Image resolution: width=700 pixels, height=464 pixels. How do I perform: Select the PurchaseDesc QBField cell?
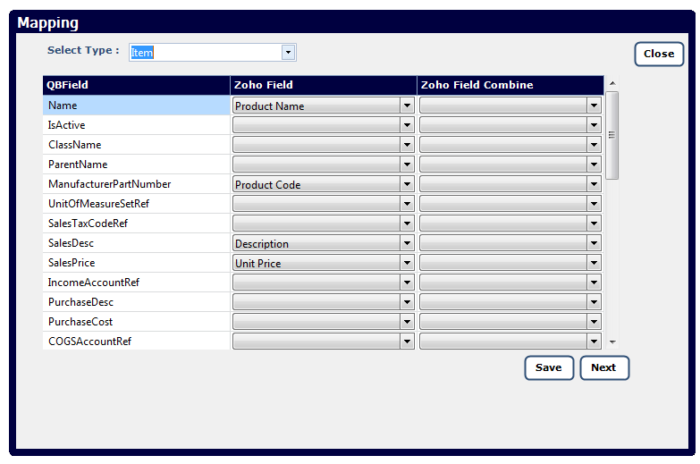136,302
